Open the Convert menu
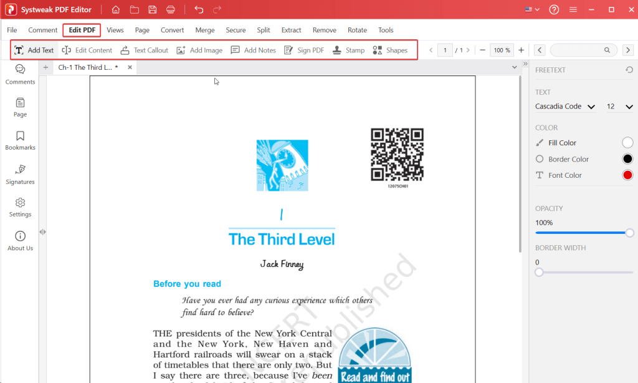Screen dimensions: 638x383 pyautogui.click(x=172, y=30)
